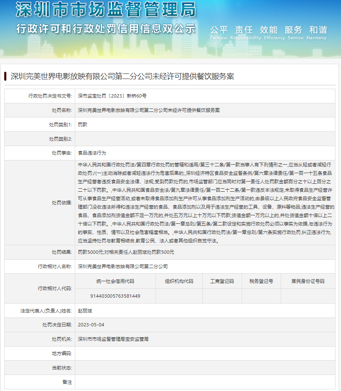Click the 处罚类别1 value 罚款
The height and width of the screenshot is (391, 341).
tap(83, 125)
